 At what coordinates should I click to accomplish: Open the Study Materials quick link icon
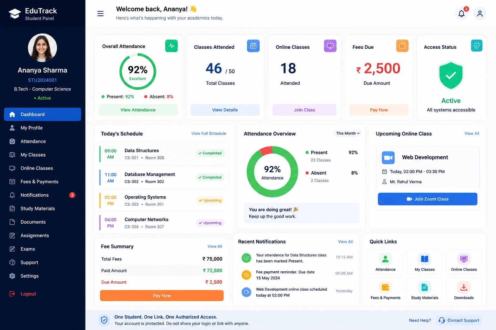tap(425, 287)
